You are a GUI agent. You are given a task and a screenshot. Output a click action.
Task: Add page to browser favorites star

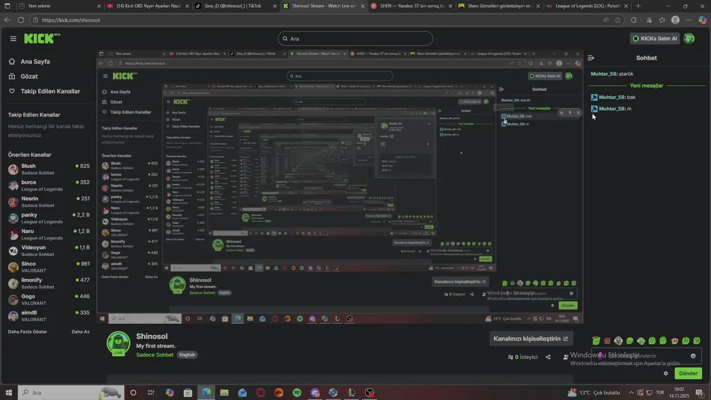point(618,19)
